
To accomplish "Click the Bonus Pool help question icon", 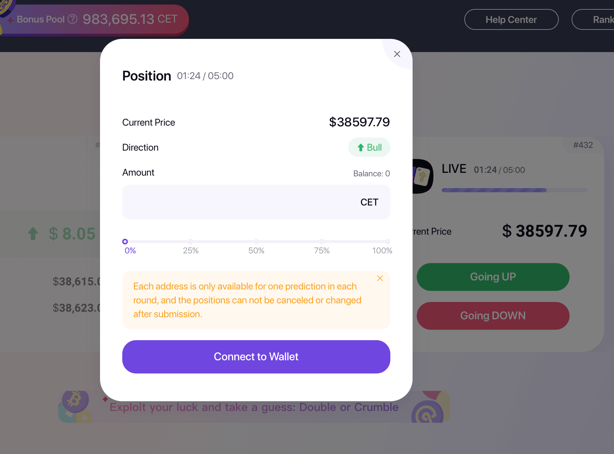I will coord(72,19).
